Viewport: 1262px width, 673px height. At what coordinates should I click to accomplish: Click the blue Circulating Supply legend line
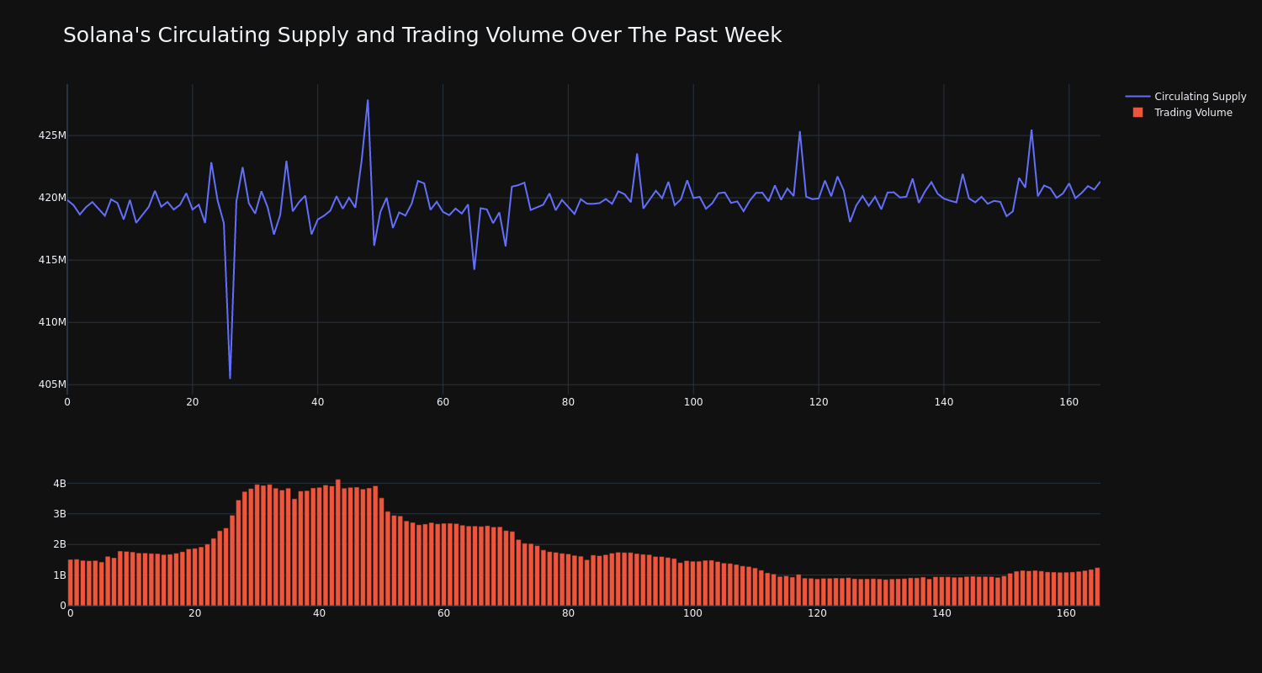click(1137, 97)
